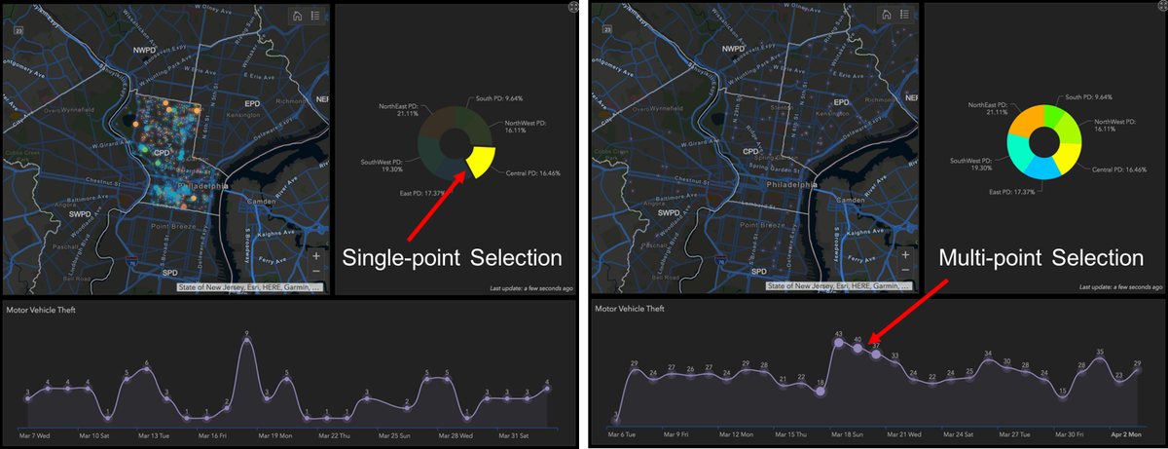This screenshot has height=449, width=1168.
Task: Open the legend list on left map
Action: (316, 16)
